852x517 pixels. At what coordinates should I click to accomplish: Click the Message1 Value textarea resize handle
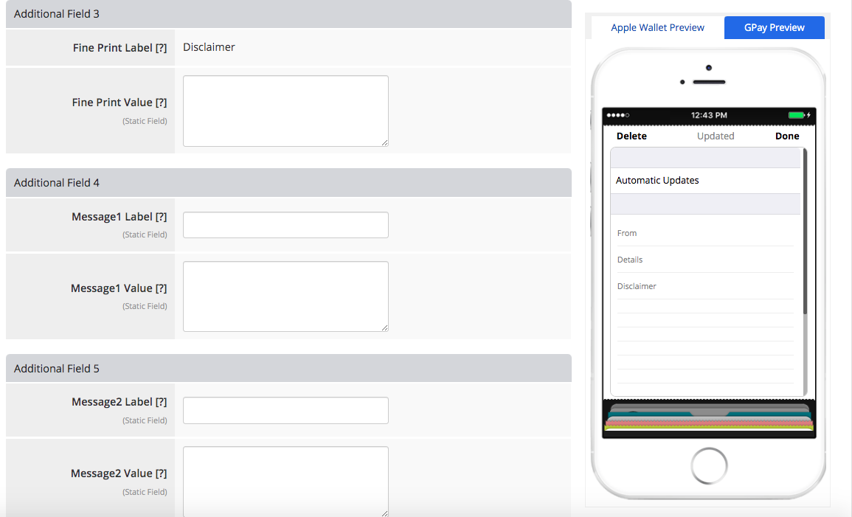pos(385,328)
